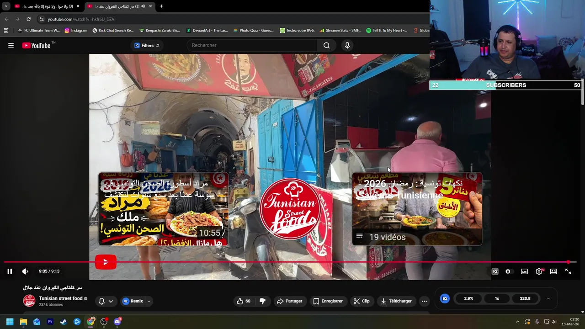
Task: Expand the vidIQ stats panel chevron
Action: [x=548, y=298]
